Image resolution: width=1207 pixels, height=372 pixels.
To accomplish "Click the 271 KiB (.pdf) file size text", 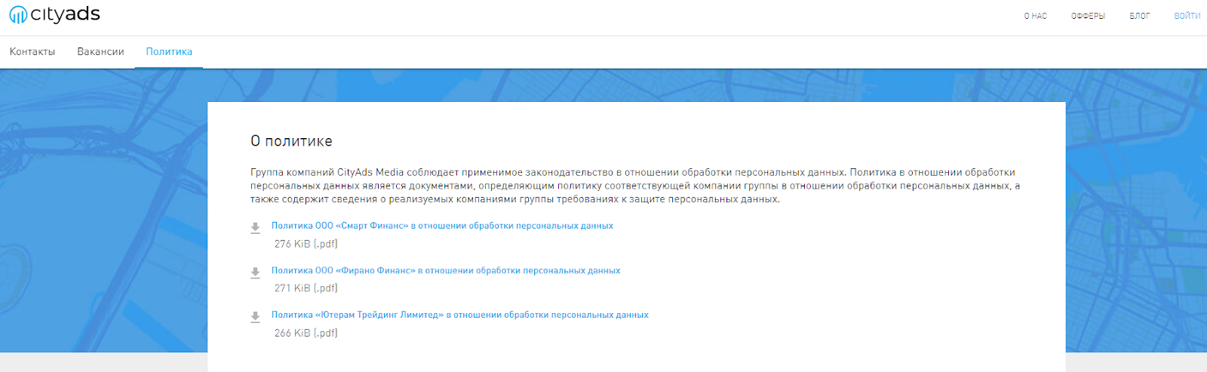I will pyautogui.click(x=306, y=288).
